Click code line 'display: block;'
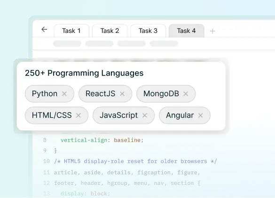275x198 pixels. coord(85,194)
